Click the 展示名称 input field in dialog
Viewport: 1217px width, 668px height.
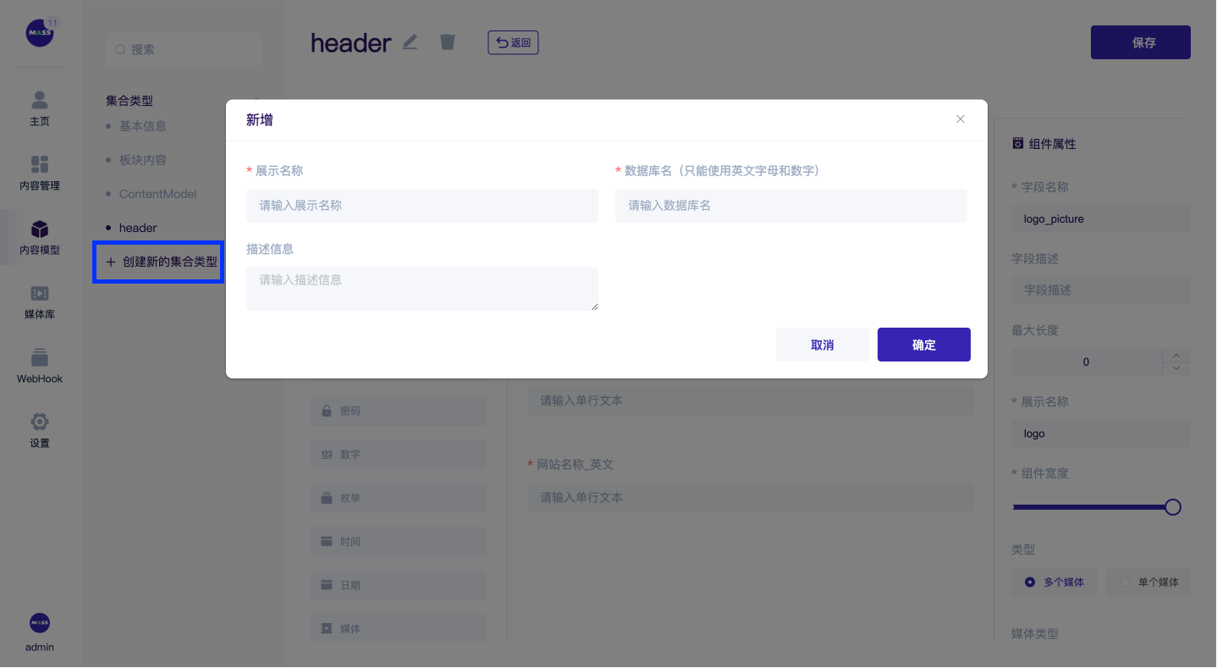pos(421,206)
